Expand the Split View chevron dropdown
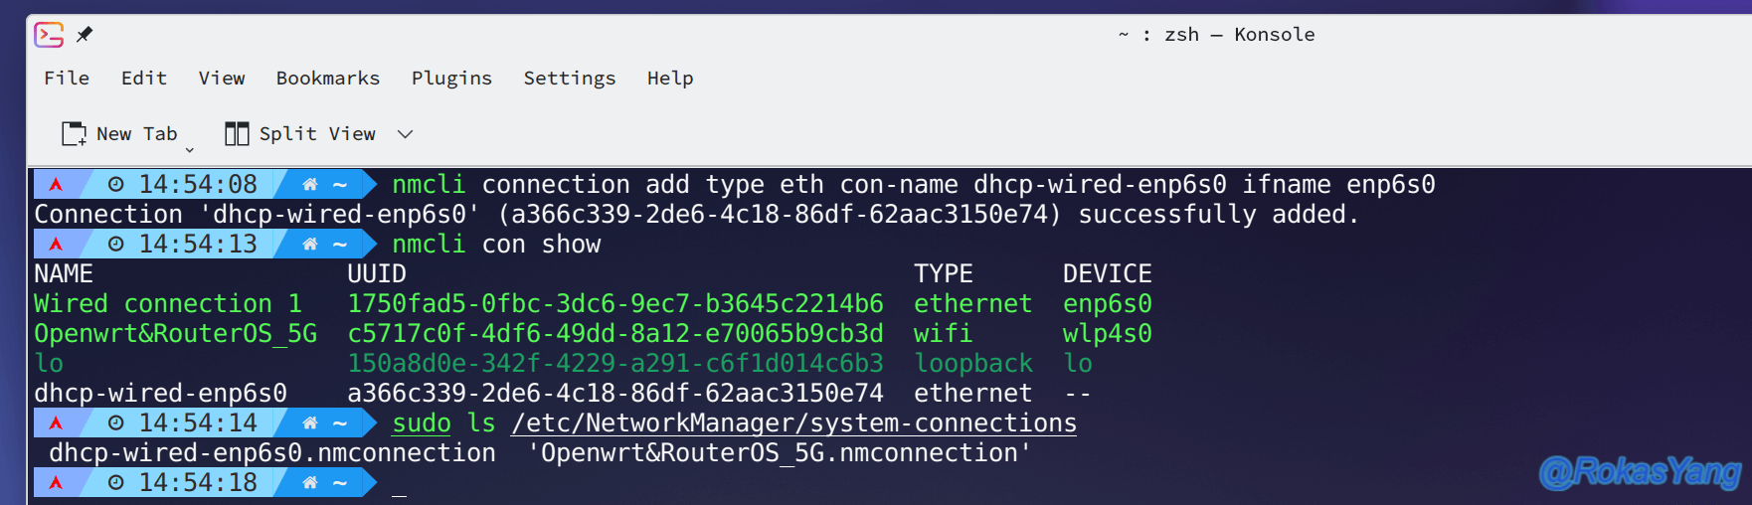1752x505 pixels. (405, 134)
